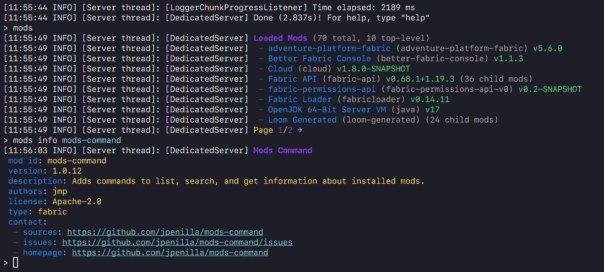
Task: Click the Apache-2.0 license value
Action: [x=76, y=202]
